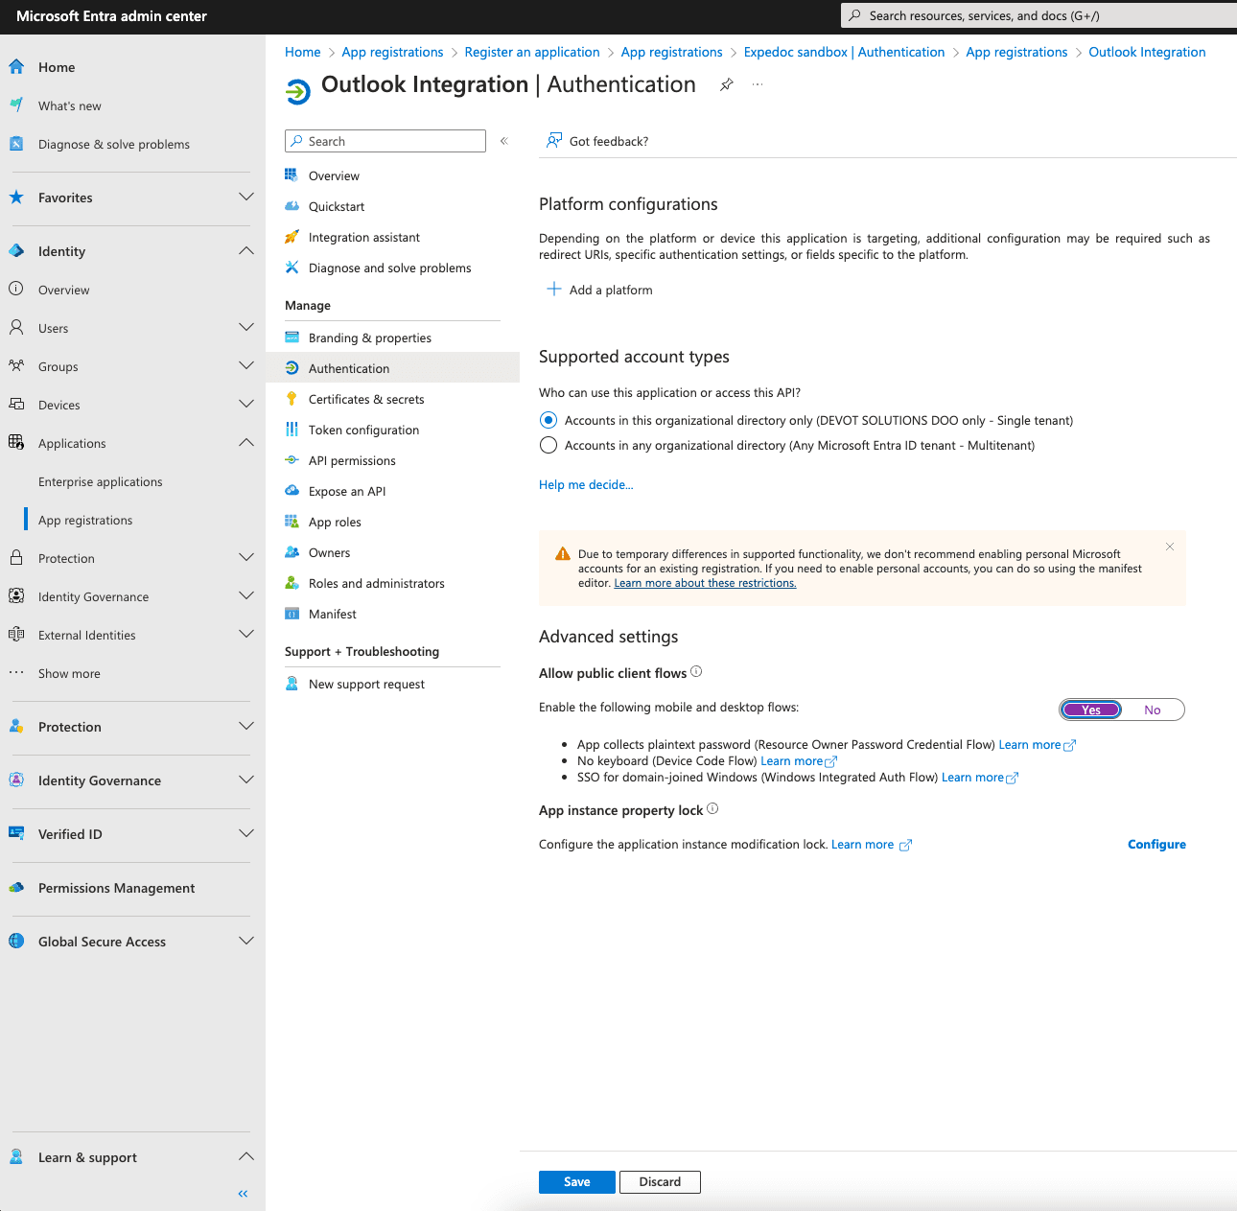Click the info icon next to Allow public client flows

pyautogui.click(x=696, y=672)
